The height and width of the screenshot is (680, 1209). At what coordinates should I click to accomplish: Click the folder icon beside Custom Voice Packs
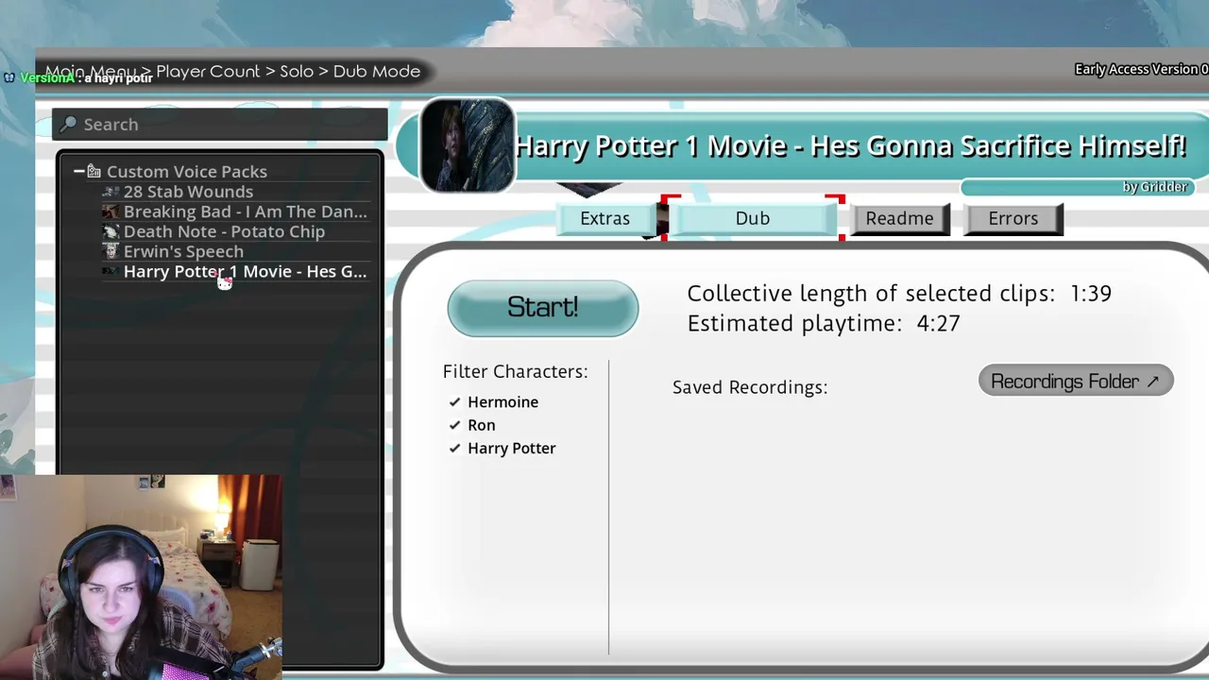pyautogui.click(x=94, y=171)
